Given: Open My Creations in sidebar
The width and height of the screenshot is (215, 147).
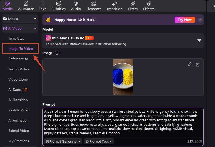Looking at the screenshot, I should pos(19,141).
